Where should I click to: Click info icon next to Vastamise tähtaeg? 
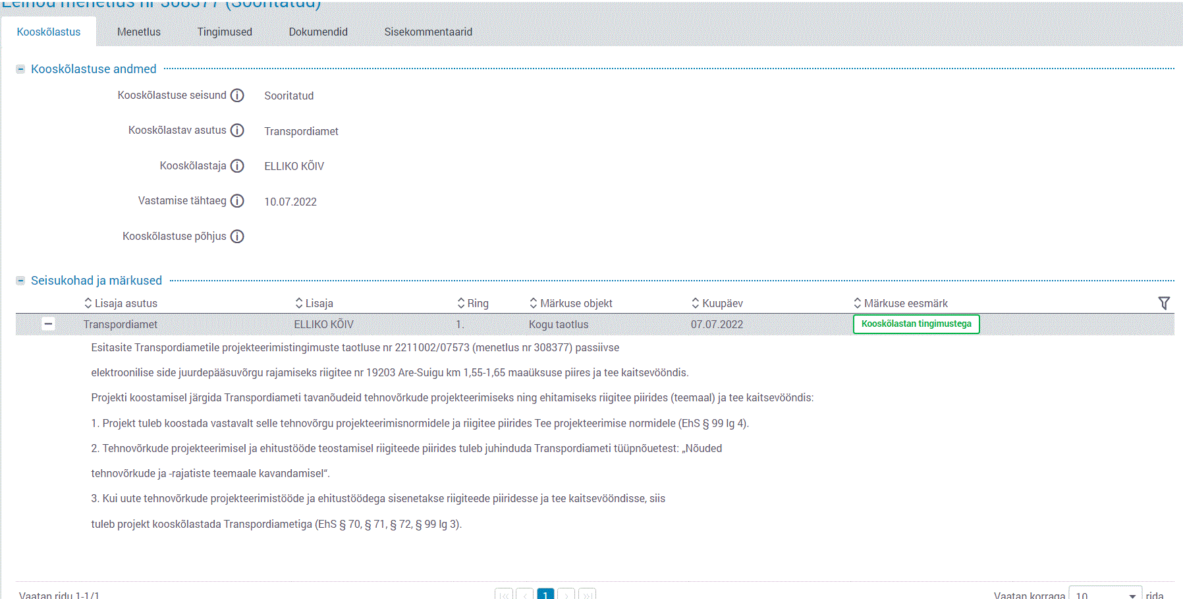[x=237, y=201]
